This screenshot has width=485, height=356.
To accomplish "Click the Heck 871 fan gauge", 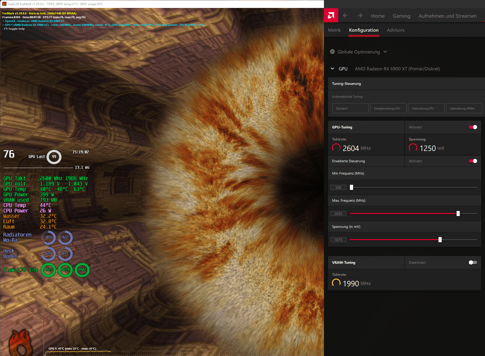I will click(x=65, y=253).
